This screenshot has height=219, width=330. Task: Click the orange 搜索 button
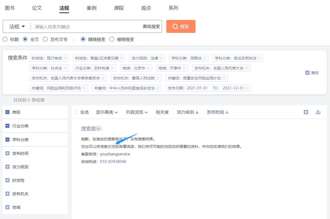coord(181,26)
